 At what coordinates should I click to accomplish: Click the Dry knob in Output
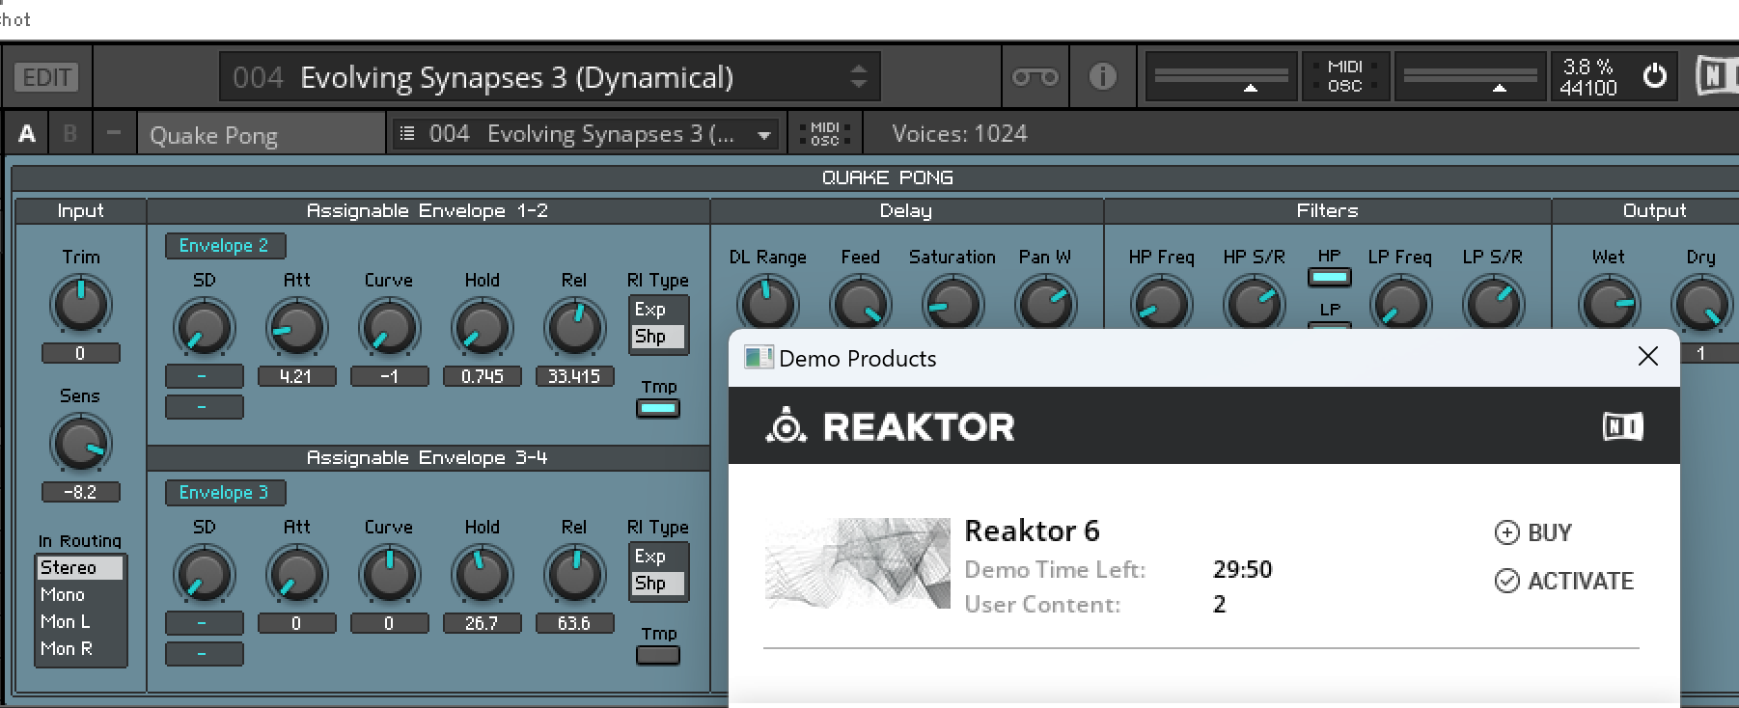(x=1701, y=303)
